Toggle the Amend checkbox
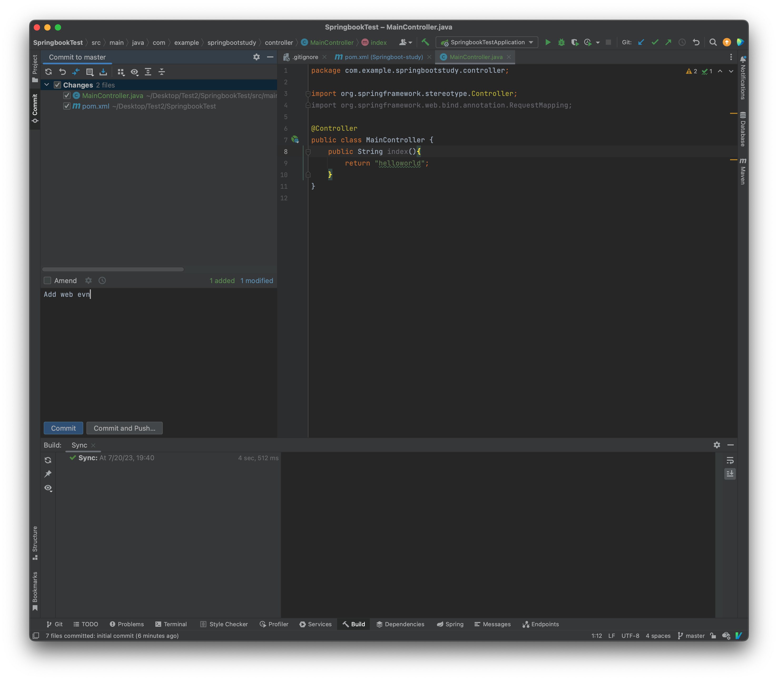This screenshot has width=778, height=680. [47, 280]
